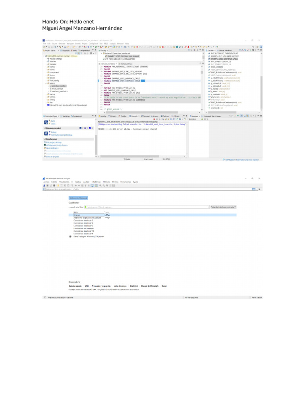
Task: Open Captura menu in Wireshark
Action: [x=78, y=182]
